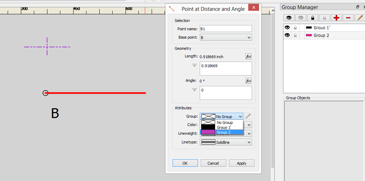Image resolution: width=365 pixels, height=181 pixels.
Task: Add a new group with red plus
Action: (336, 18)
